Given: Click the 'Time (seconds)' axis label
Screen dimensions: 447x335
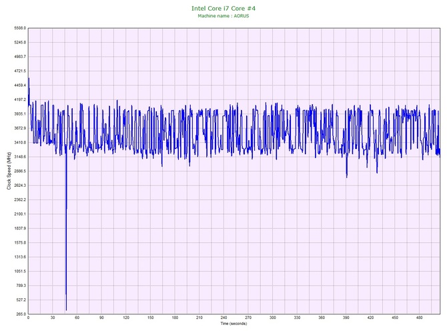Looking at the screenshot, I should tap(234, 324).
